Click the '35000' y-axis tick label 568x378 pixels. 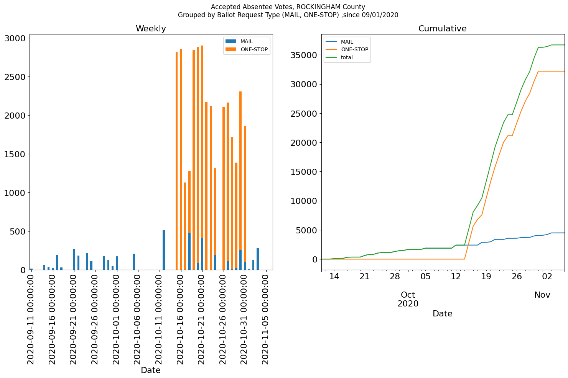[304, 55]
